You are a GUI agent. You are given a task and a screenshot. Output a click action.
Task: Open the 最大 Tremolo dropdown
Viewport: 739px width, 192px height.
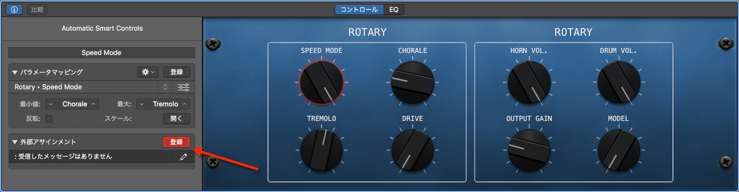(163, 104)
